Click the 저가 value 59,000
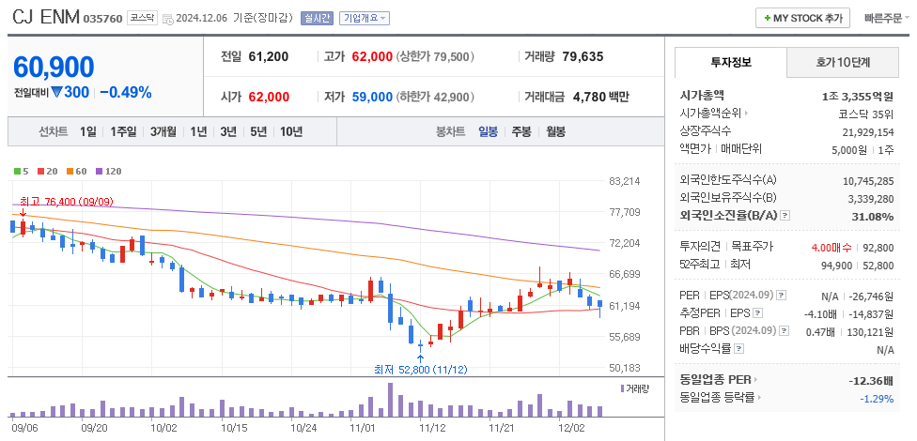Screen dimensions: 917x441 (372, 97)
